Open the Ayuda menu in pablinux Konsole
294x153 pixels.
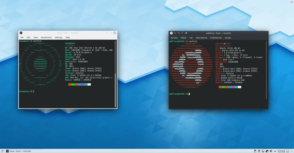point(228,37)
